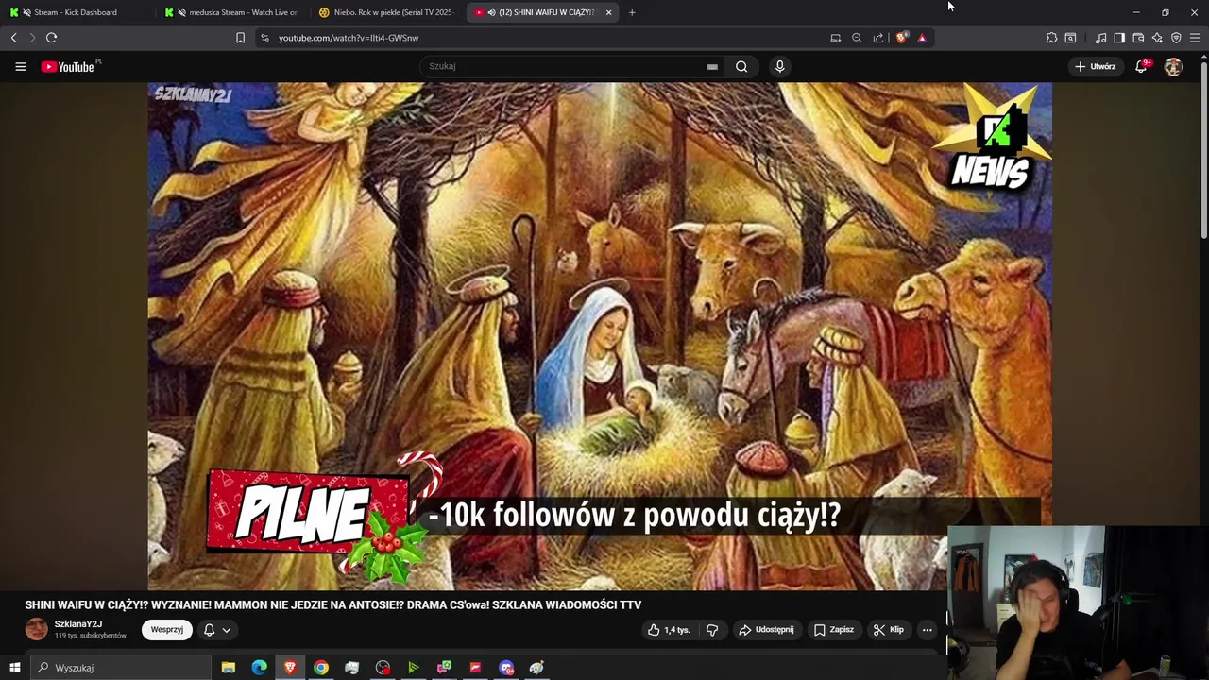Like the video with thumbs up
This screenshot has height=680, width=1209.
[x=669, y=630]
